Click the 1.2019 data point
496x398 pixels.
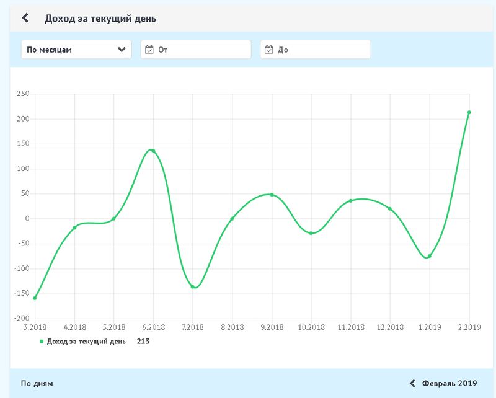tap(429, 256)
